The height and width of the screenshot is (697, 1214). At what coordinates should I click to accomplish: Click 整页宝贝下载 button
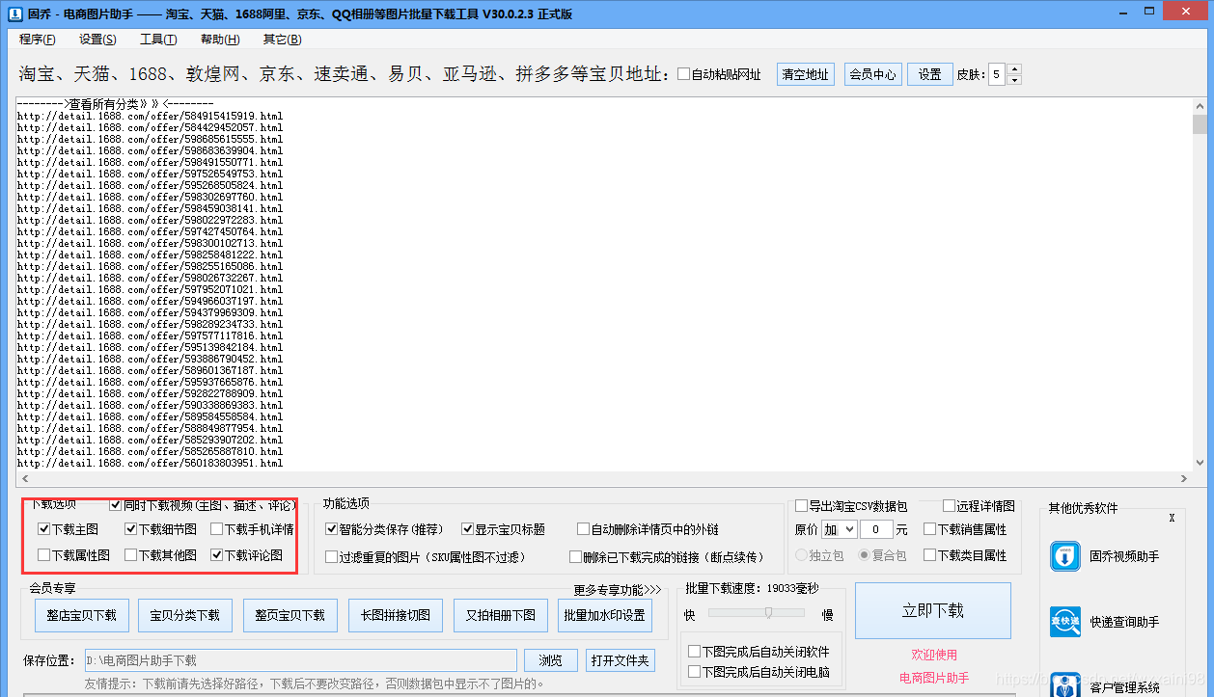[x=290, y=615]
